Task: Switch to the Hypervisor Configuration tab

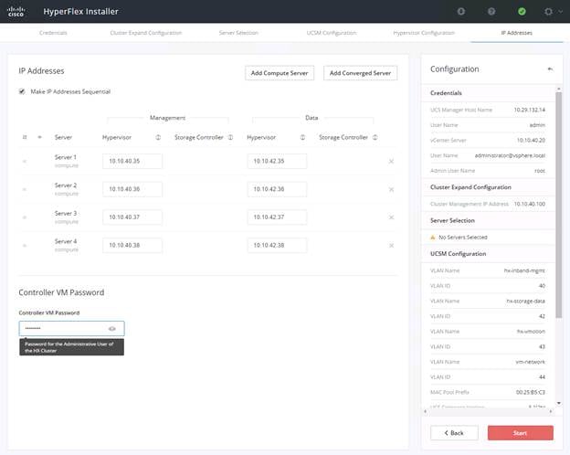Action: pyautogui.click(x=424, y=33)
